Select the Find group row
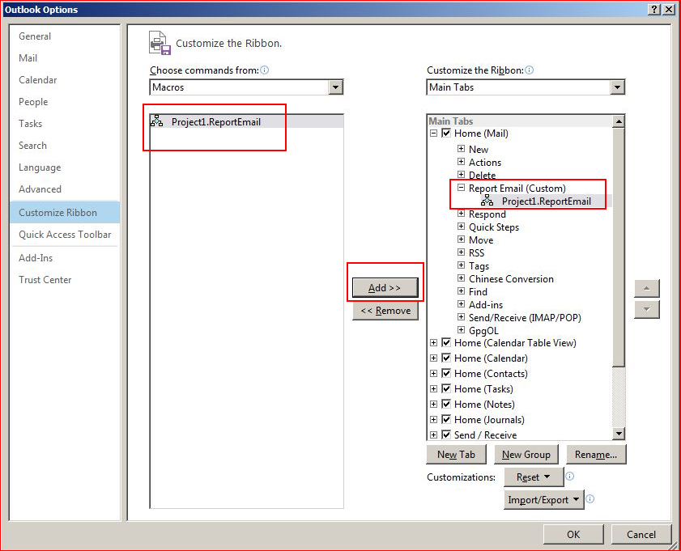 pos(478,291)
